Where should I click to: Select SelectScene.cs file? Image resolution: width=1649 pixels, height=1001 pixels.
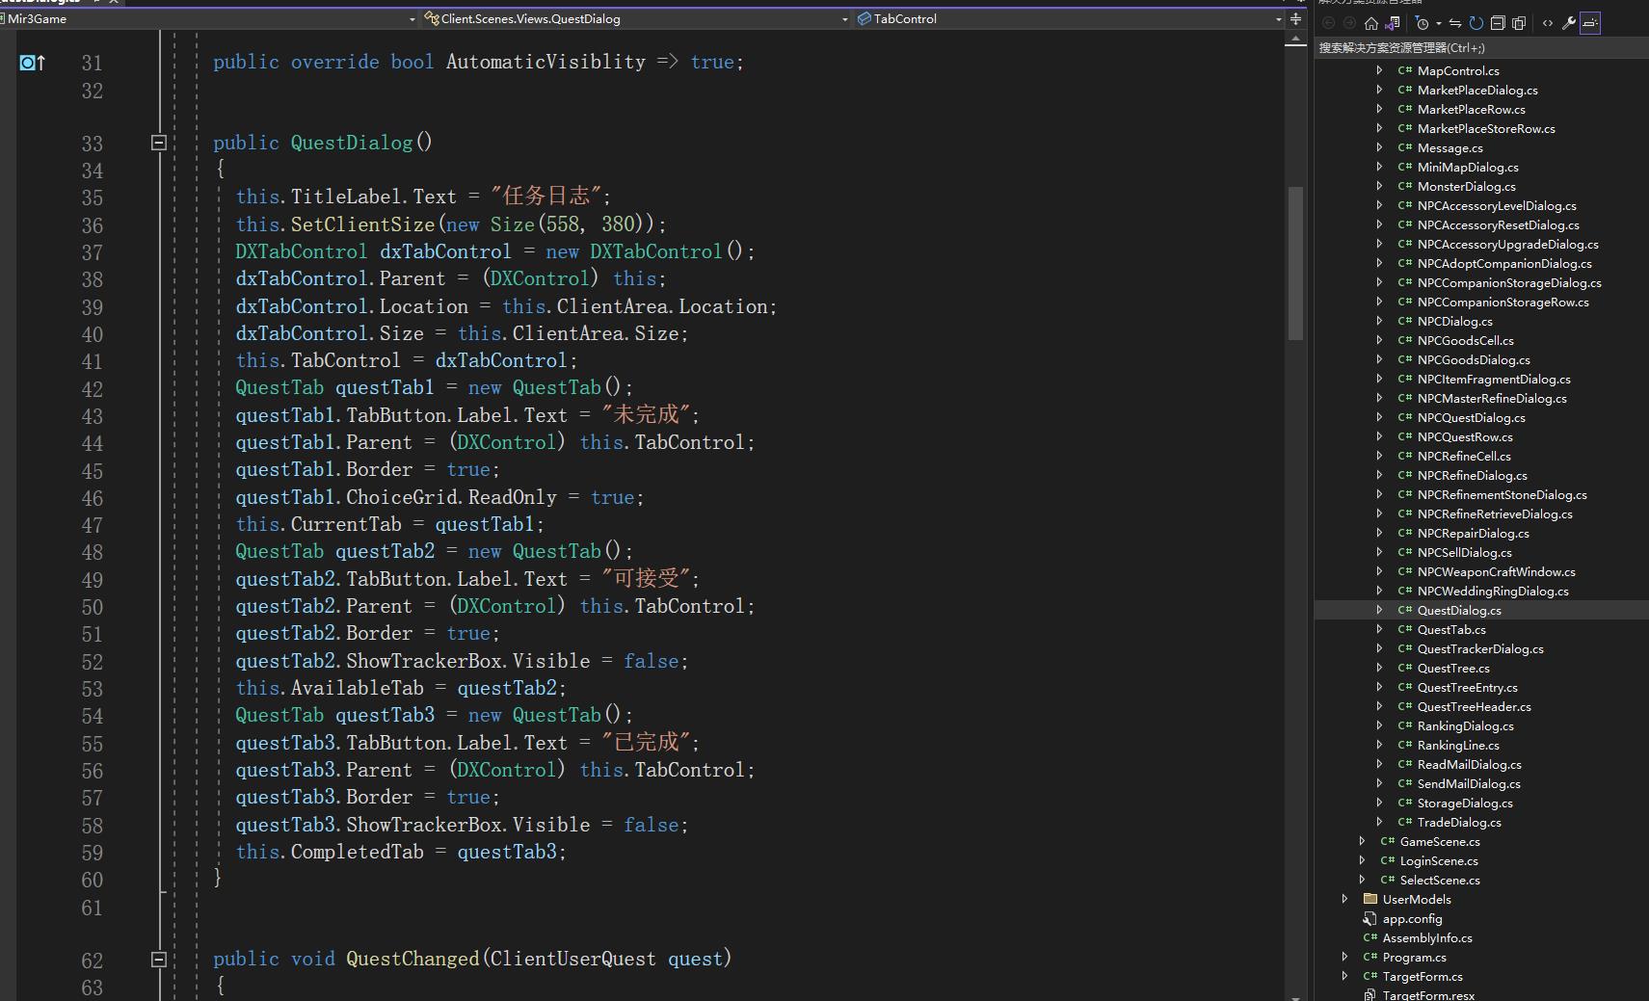tap(1440, 880)
